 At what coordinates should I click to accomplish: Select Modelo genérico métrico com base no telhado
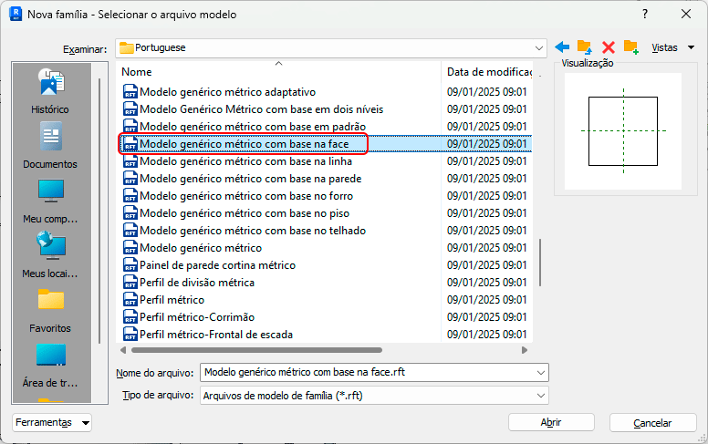point(253,231)
